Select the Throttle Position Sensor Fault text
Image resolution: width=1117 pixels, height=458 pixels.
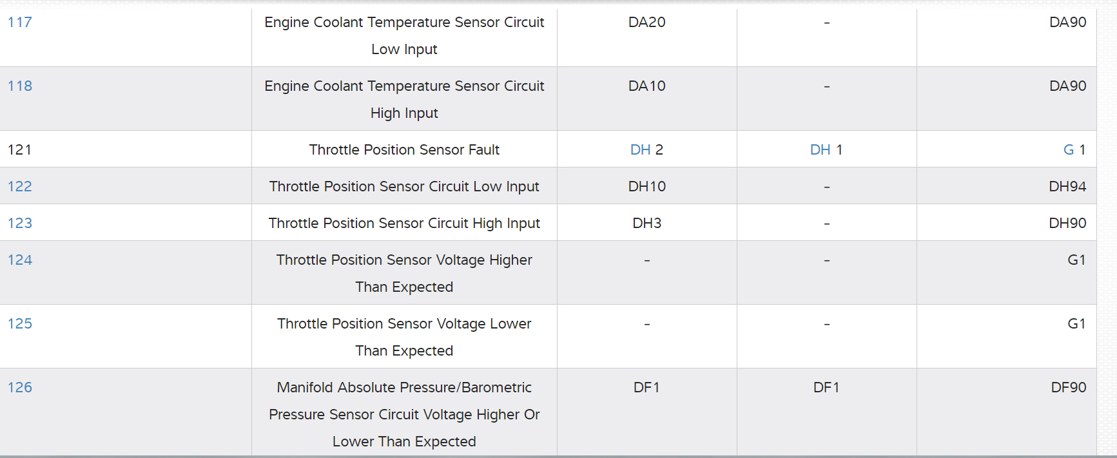coord(404,150)
